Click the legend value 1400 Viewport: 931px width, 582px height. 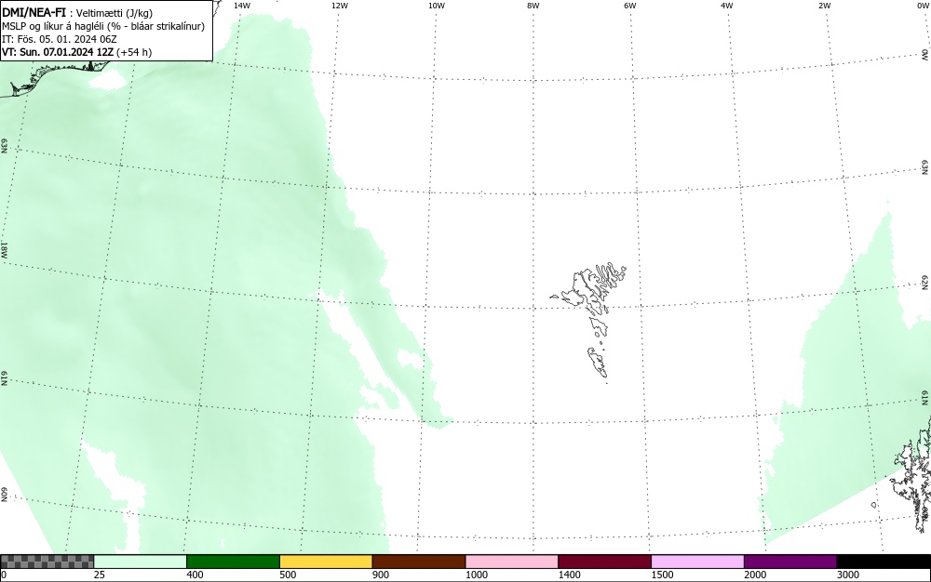(x=570, y=575)
